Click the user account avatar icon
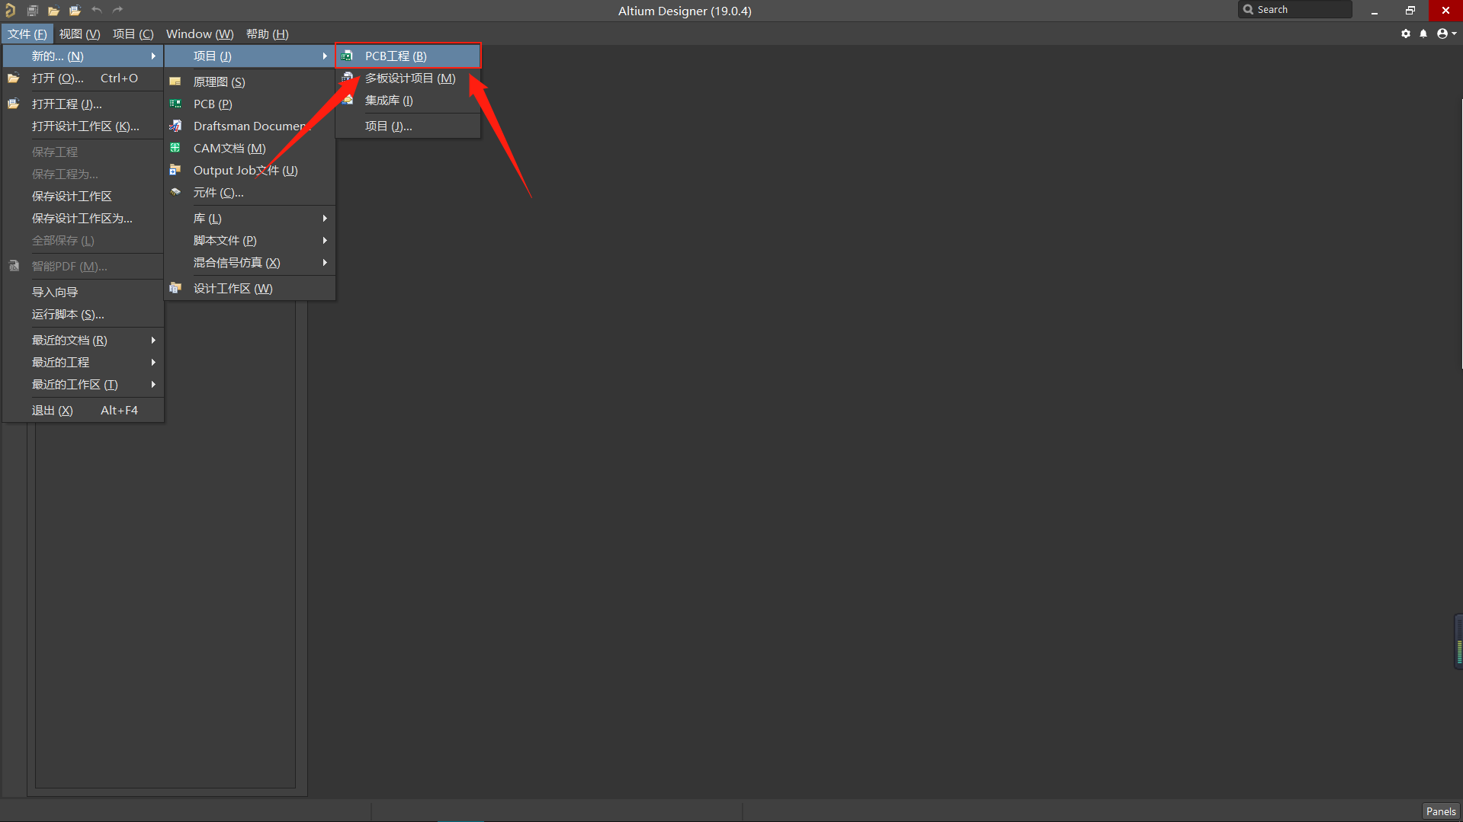This screenshot has height=822, width=1463. point(1442,34)
